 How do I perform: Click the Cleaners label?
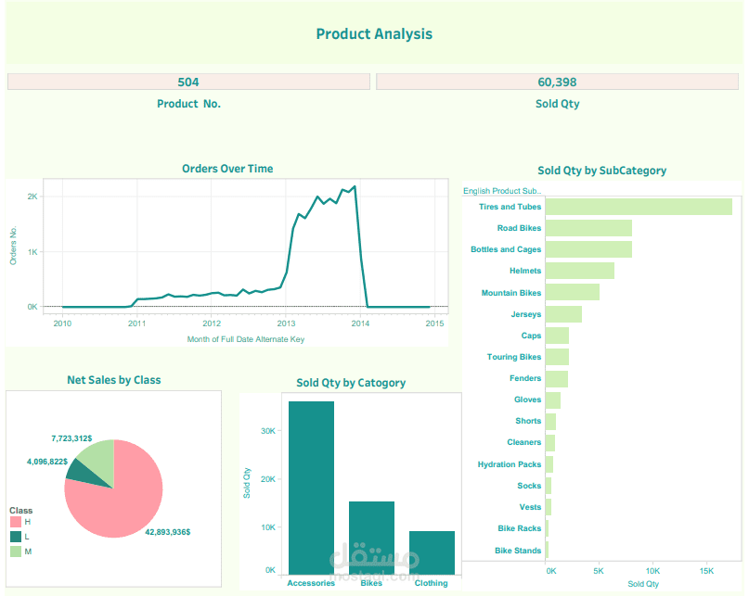(524, 442)
